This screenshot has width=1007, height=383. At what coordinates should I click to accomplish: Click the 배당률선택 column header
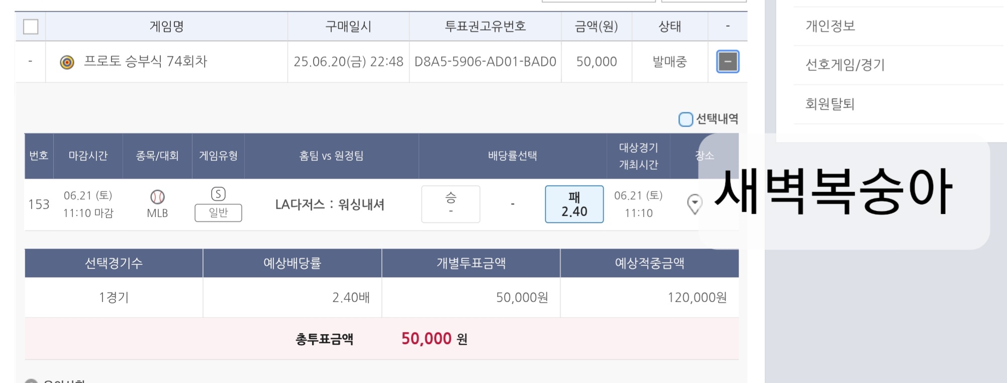click(512, 156)
